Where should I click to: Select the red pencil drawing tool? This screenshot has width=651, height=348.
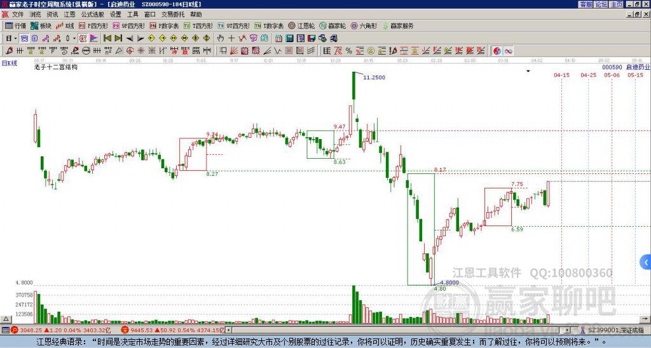(9, 51)
